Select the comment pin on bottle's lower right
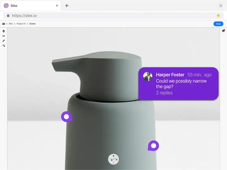 (x=154, y=146)
